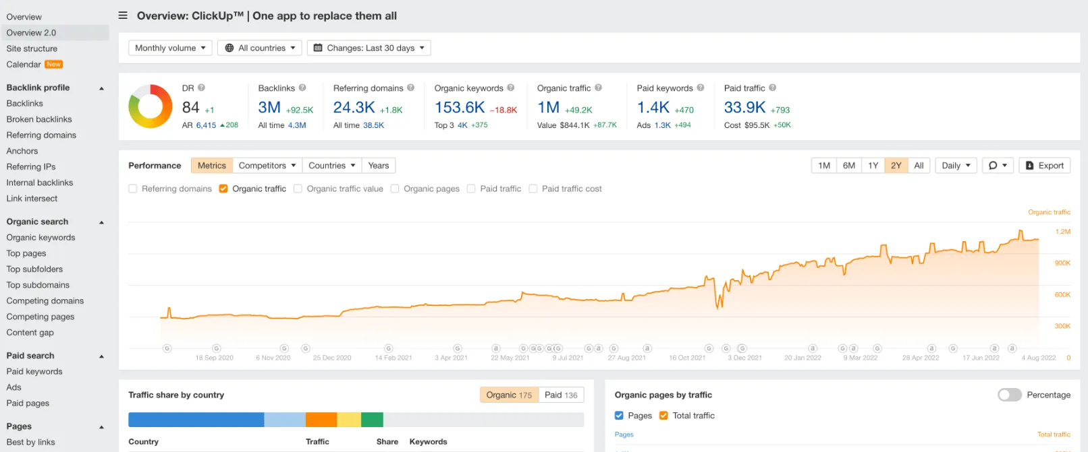Uncheck the Organic traffic checkbox

tap(223, 189)
